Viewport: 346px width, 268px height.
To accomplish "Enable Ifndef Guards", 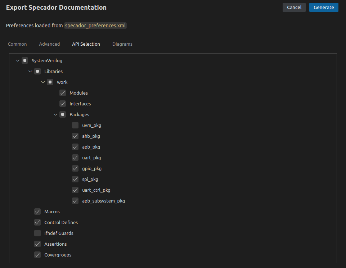I will click(x=37, y=233).
